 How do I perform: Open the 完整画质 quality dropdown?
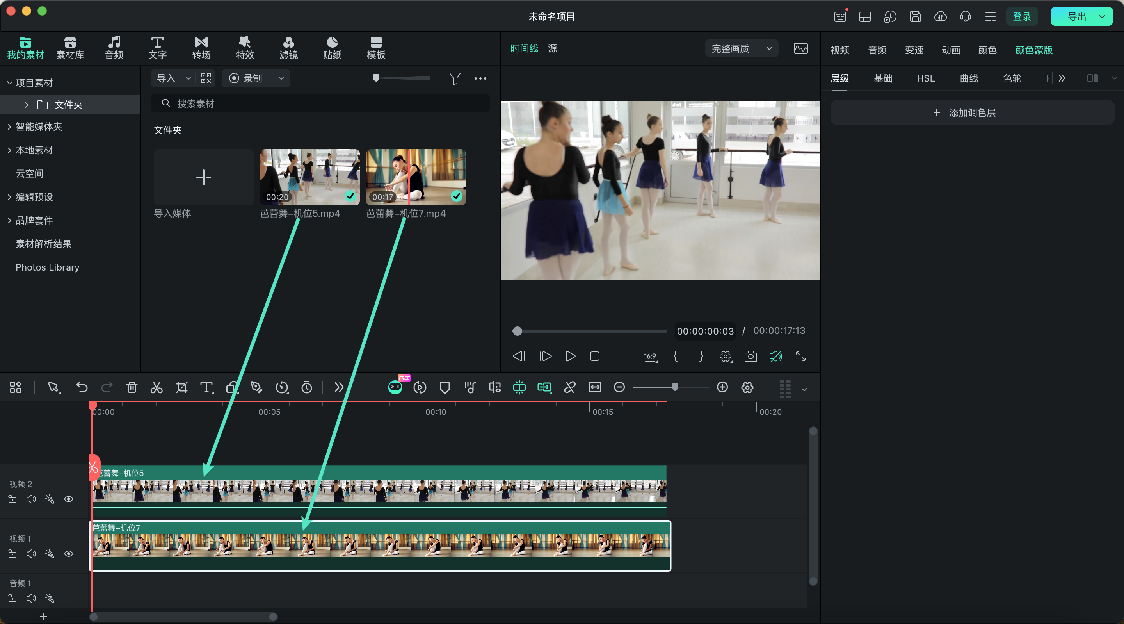(742, 48)
